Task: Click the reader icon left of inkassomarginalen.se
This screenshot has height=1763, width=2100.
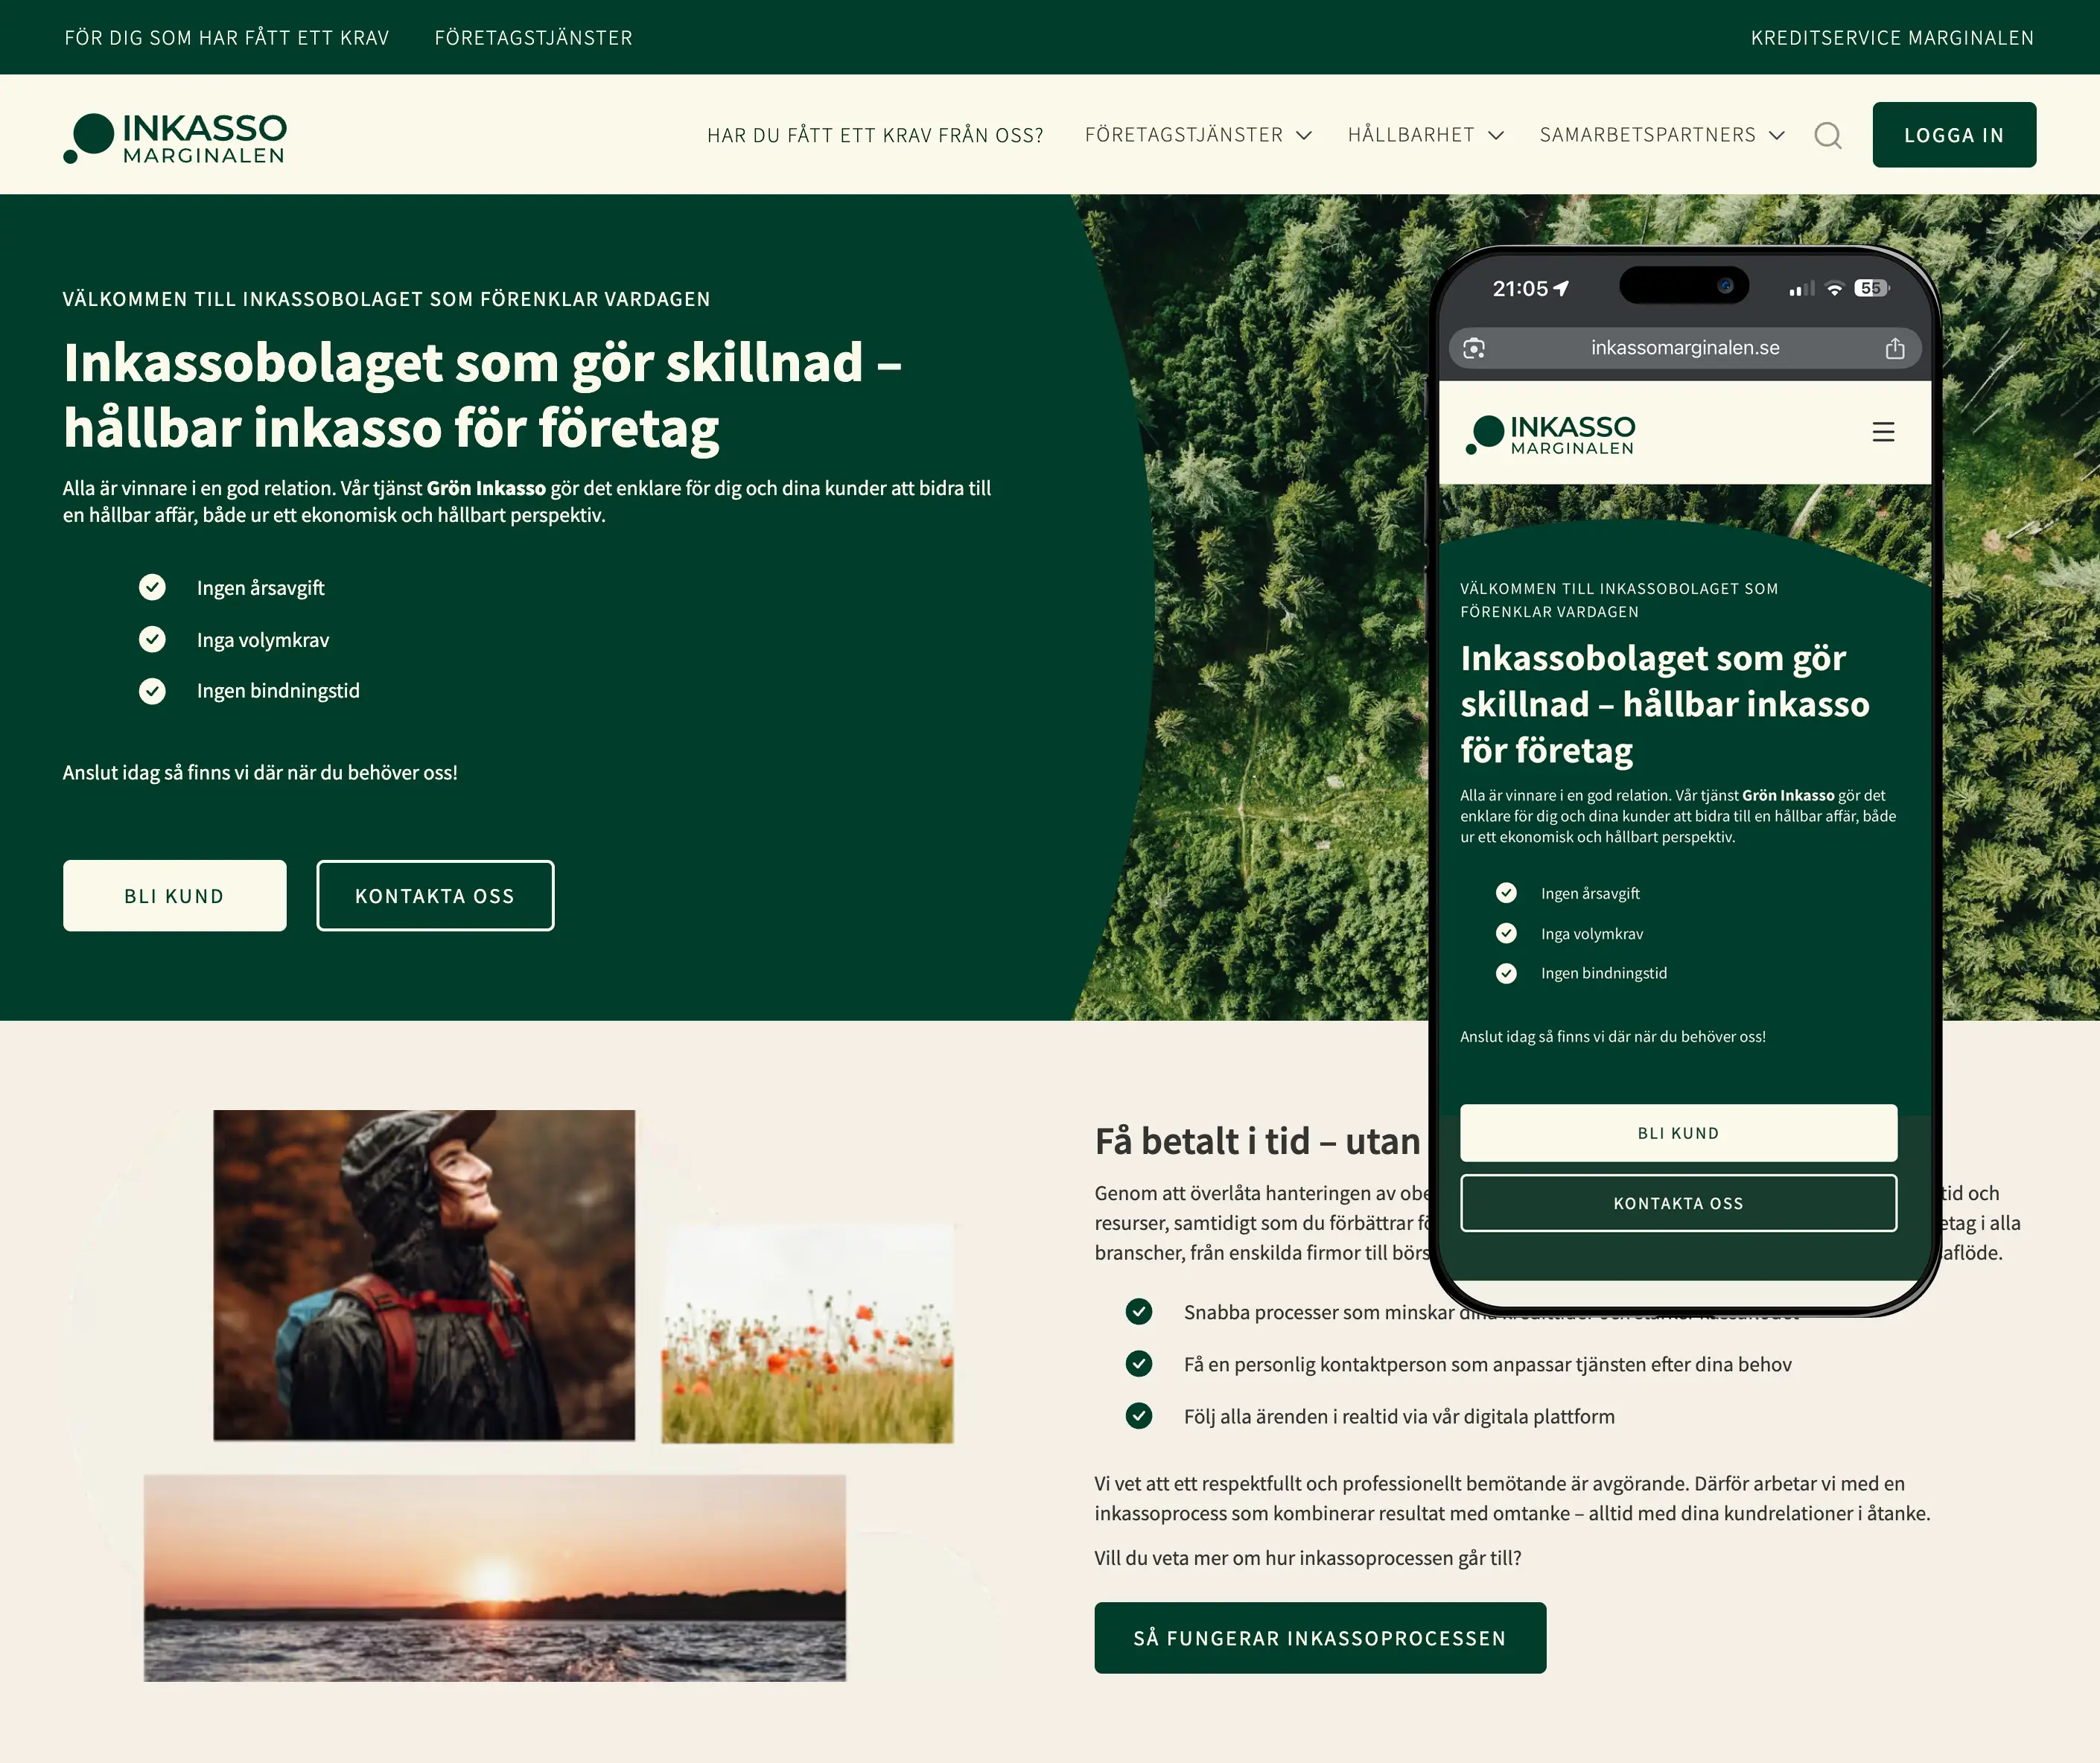Action: coord(1474,348)
